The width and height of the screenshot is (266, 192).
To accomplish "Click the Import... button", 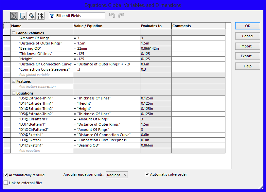I will pyautogui.click(x=247, y=46).
